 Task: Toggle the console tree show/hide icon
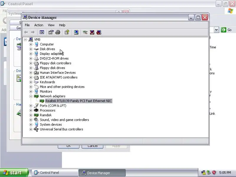(x=42, y=32)
